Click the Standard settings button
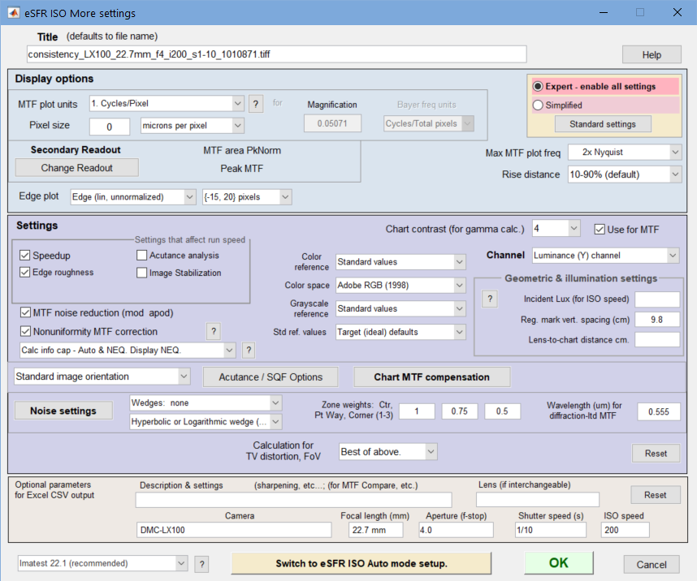The height and width of the screenshot is (581, 697). click(x=602, y=124)
